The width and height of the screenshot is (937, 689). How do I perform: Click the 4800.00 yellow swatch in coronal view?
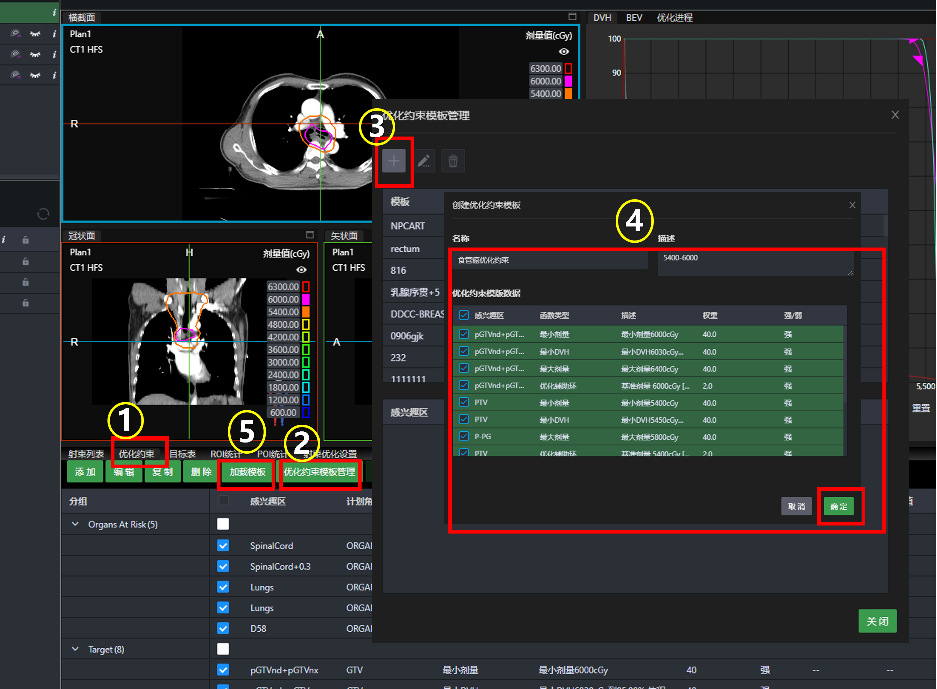tap(306, 324)
